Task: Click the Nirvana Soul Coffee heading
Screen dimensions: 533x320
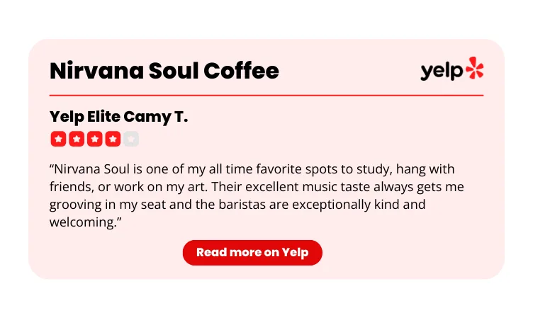Action: click(x=164, y=71)
